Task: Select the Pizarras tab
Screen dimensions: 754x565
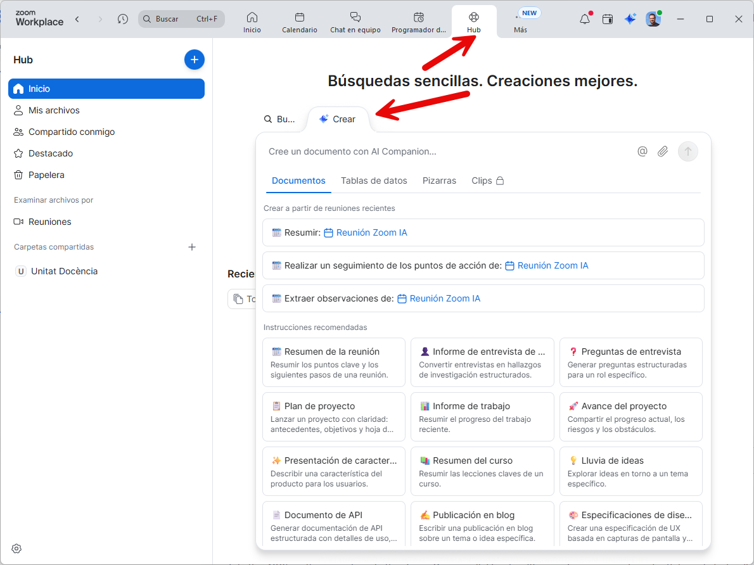Action: pyautogui.click(x=439, y=181)
